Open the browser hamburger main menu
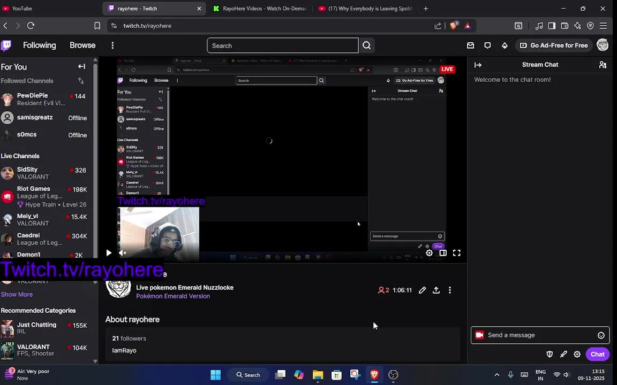Screen dimensions: 617x385 pyautogui.click(x=603, y=26)
